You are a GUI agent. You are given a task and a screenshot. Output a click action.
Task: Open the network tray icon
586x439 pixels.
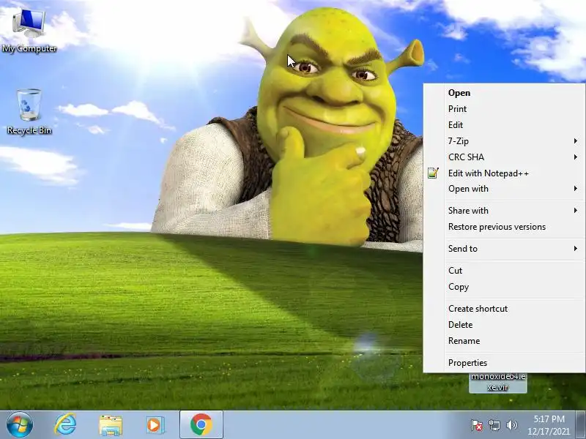tap(494, 425)
